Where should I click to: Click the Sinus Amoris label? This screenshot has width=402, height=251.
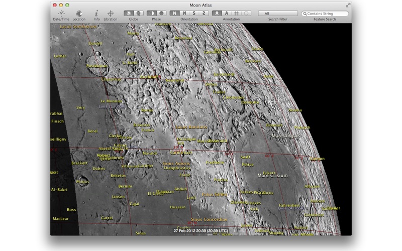coord(176,164)
